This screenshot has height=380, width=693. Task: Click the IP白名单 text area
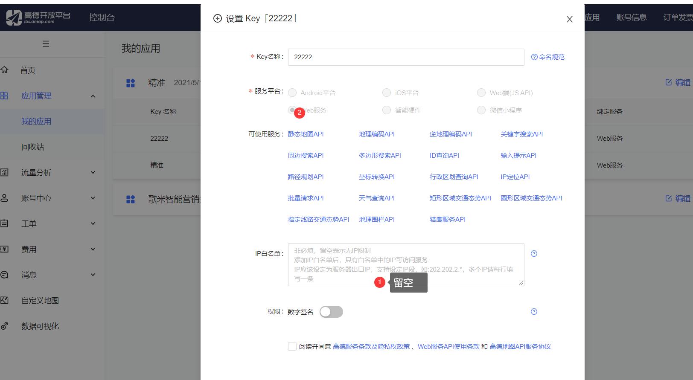406,264
